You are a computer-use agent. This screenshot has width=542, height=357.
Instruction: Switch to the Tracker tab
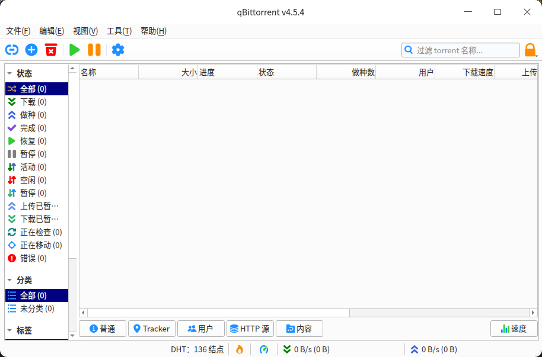tap(152, 329)
